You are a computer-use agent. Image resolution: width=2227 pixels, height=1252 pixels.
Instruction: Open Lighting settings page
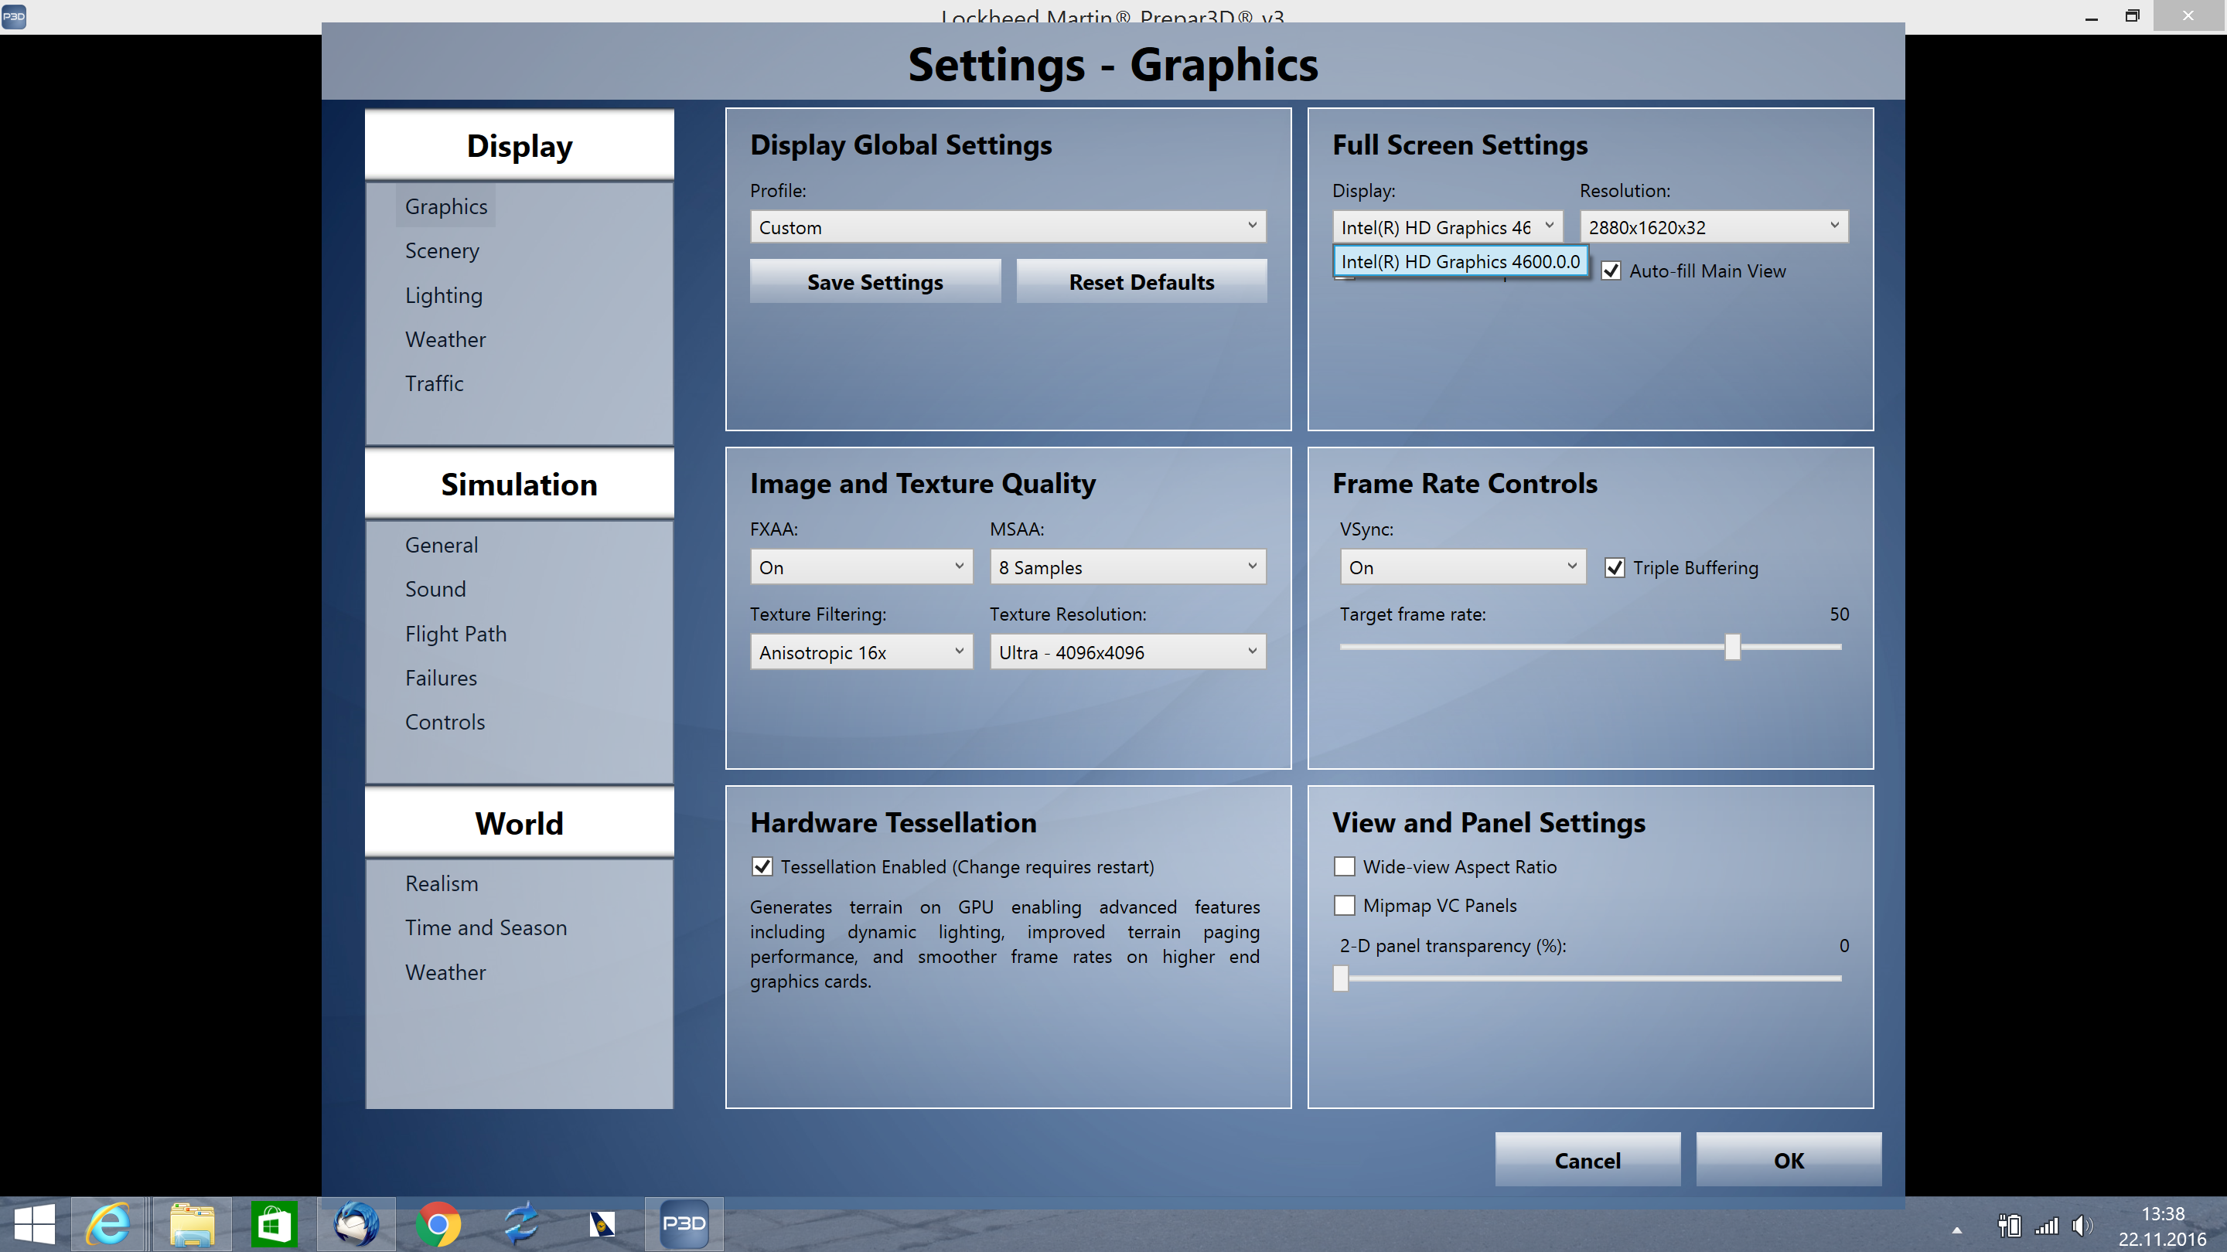(444, 295)
